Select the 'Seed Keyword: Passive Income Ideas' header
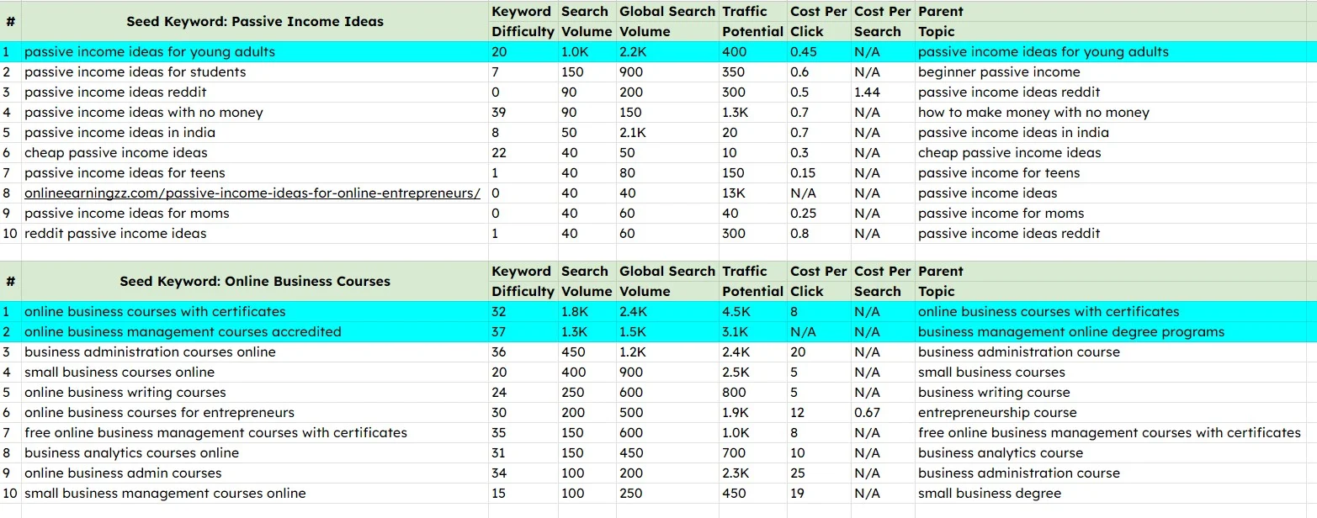 click(x=255, y=22)
